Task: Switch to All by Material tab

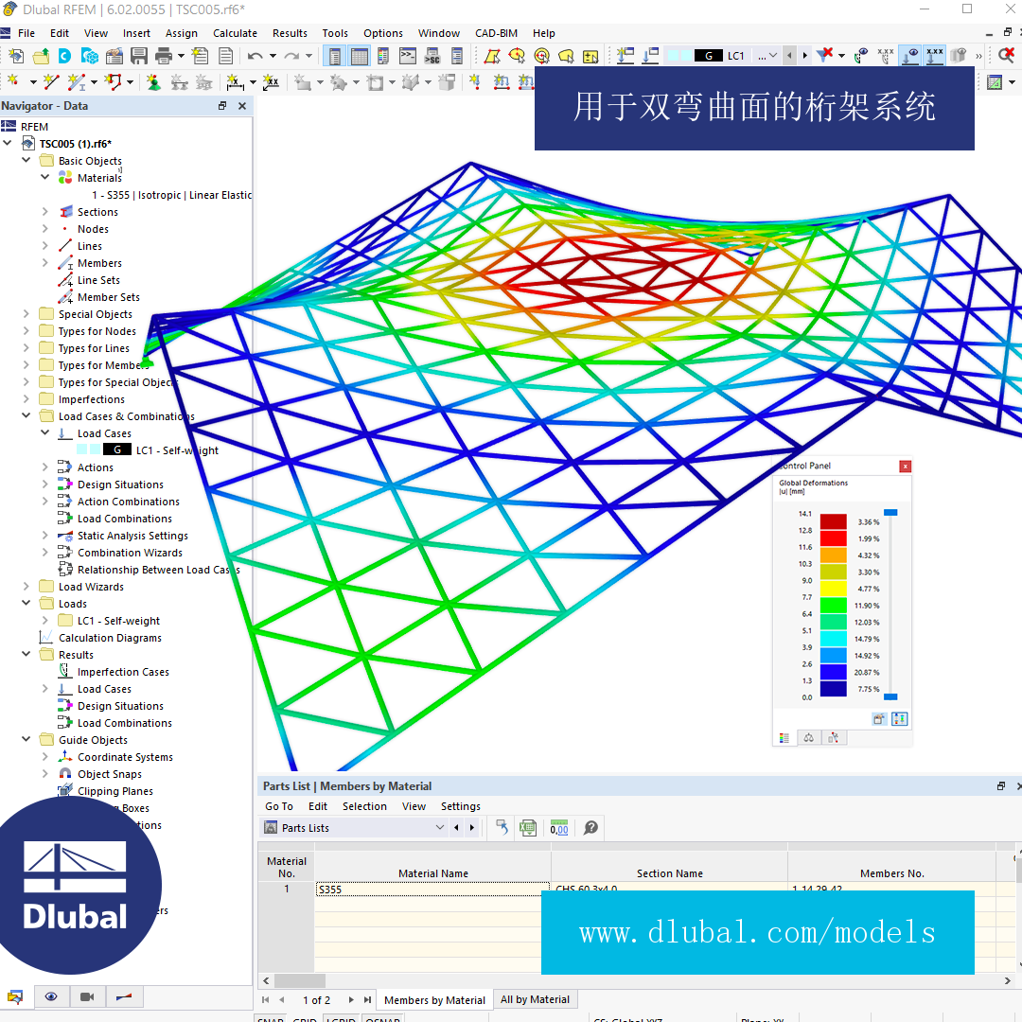Action: pyautogui.click(x=535, y=999)
